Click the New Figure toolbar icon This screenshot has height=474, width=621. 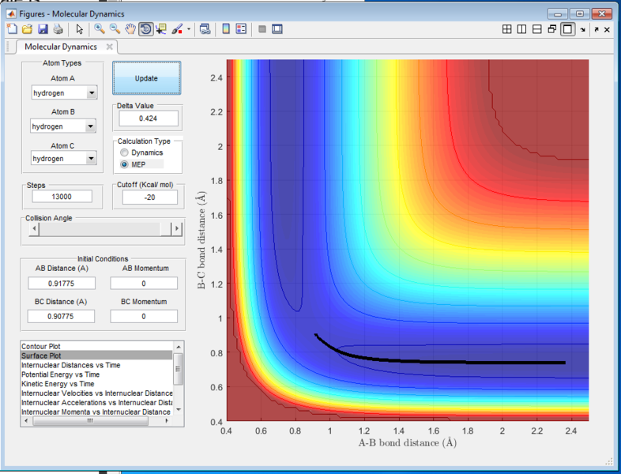pos(12,29)
